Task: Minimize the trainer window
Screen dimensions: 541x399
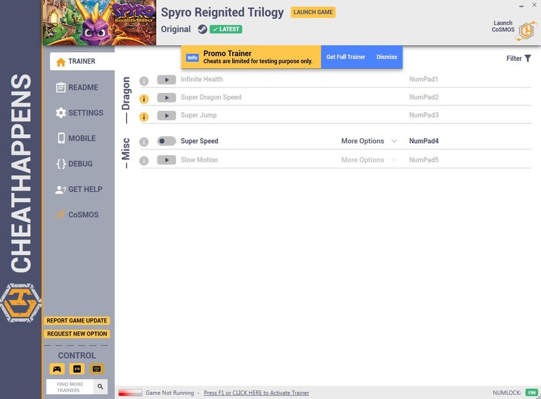Action: click(x=521, y=6)
